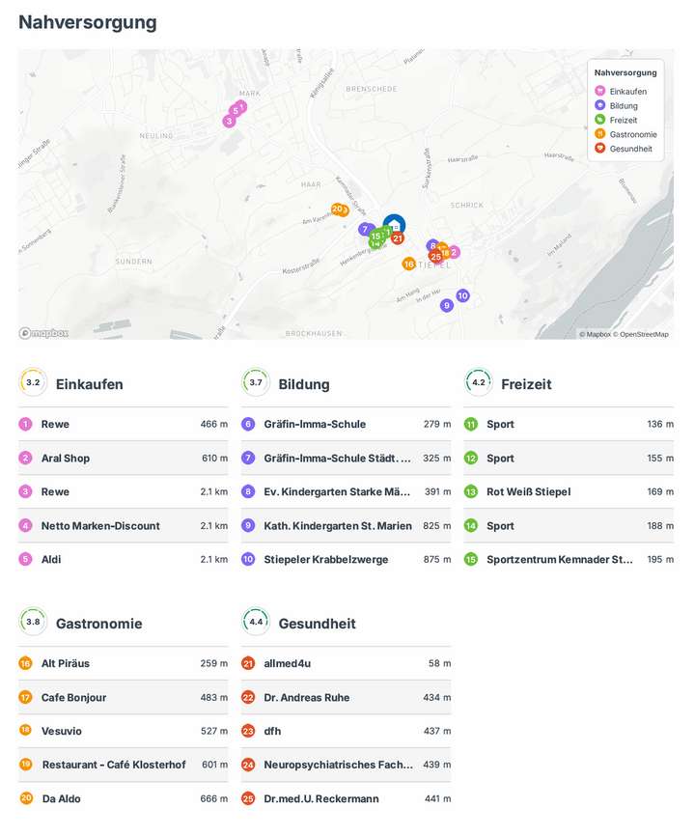Click the blue home marker on map
Screen dimensions: 695x836
coord(394,225)
